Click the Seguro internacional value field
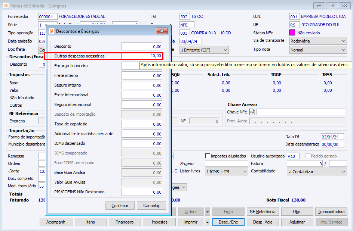 point(142,104)
